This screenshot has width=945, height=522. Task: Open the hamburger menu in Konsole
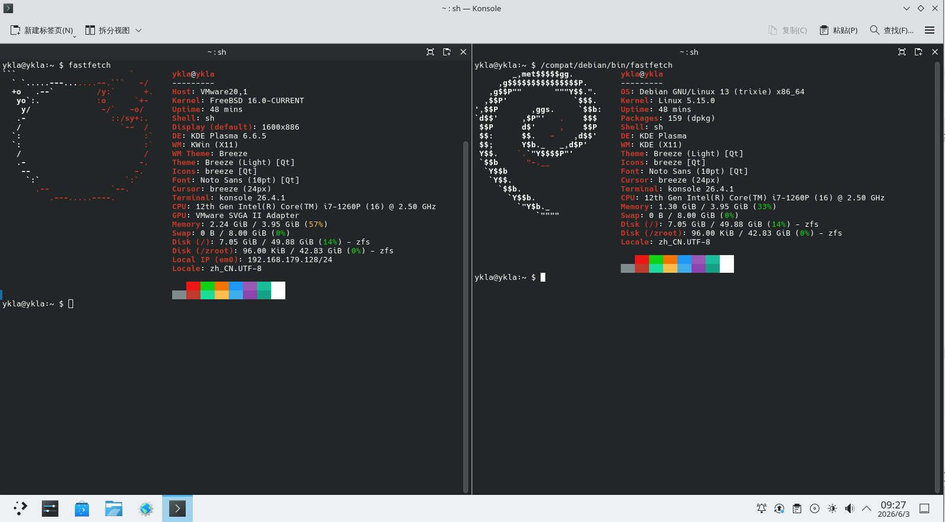930,30
